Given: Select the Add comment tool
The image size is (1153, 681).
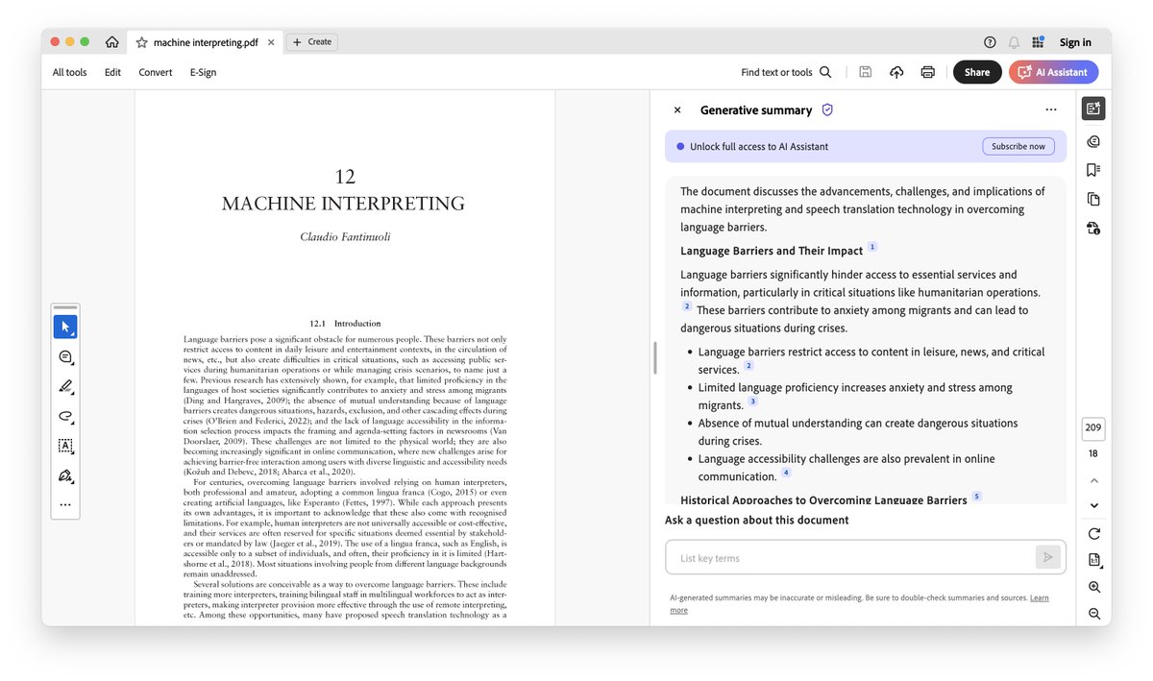Looking at the screenshot, I should point(65,357).
